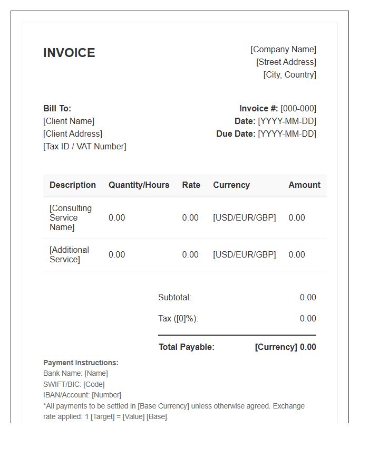Click the Tax value 0.00

pyautogui.click(x=308, y=319)
